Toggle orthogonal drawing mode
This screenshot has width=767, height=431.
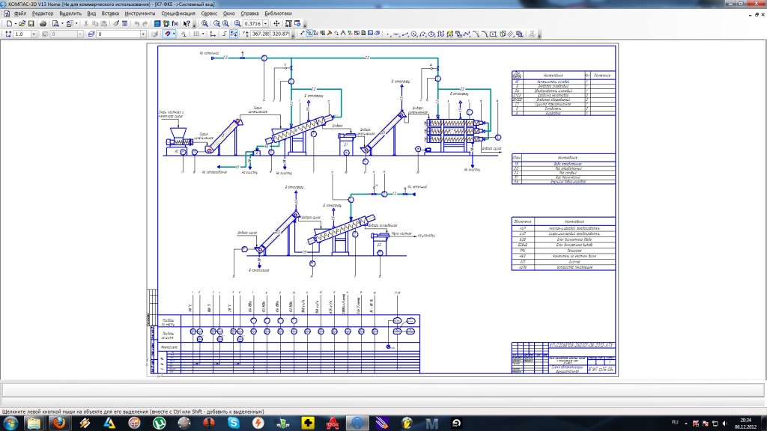click(225, 34)
